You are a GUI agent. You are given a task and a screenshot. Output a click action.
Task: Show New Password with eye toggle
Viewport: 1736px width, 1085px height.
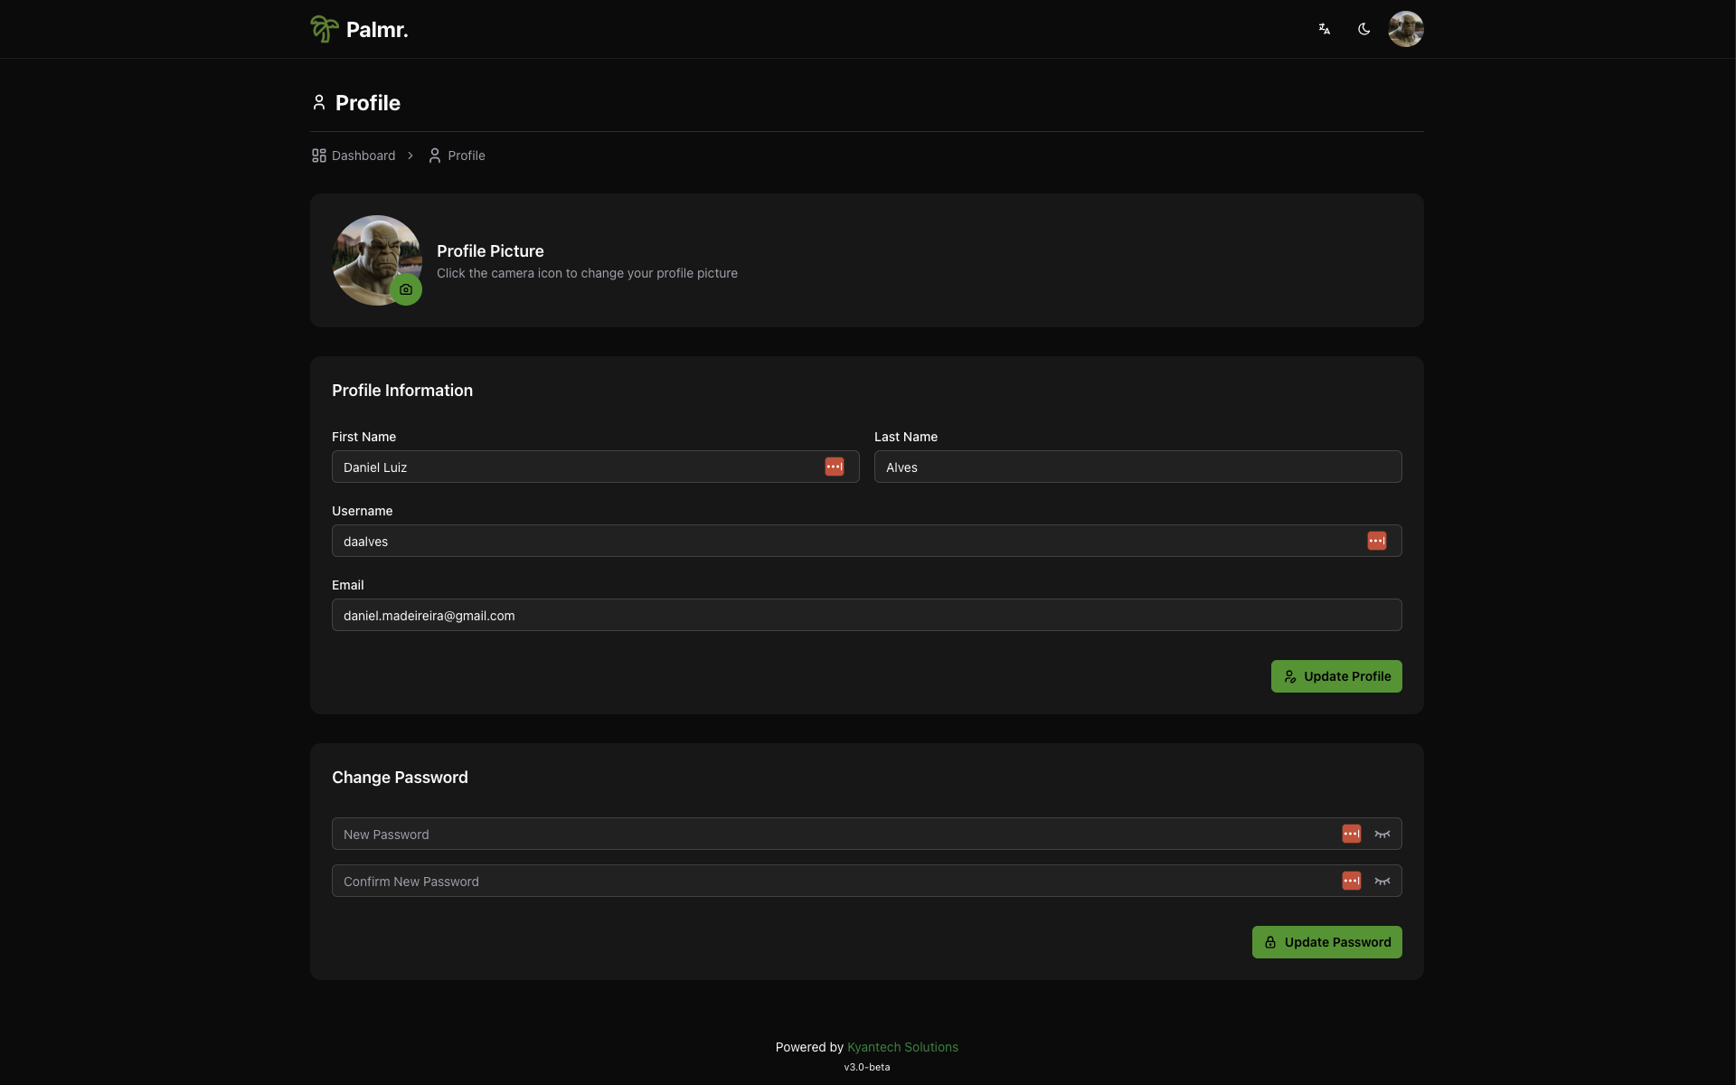tap(1382, 834)
